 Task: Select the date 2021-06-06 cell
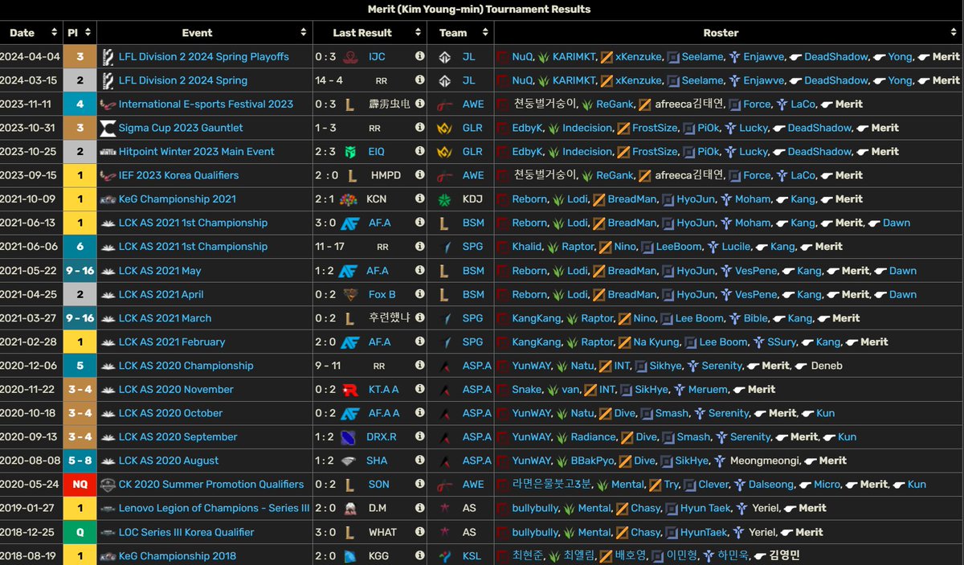(x=31, y=247)
